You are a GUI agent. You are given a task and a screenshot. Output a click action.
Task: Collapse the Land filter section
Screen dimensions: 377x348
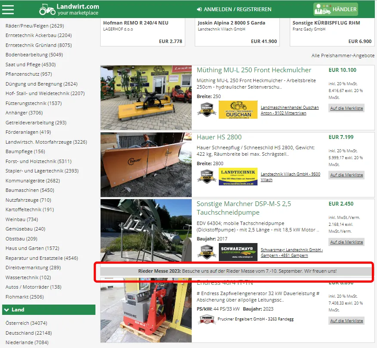[x=49, y=310]
